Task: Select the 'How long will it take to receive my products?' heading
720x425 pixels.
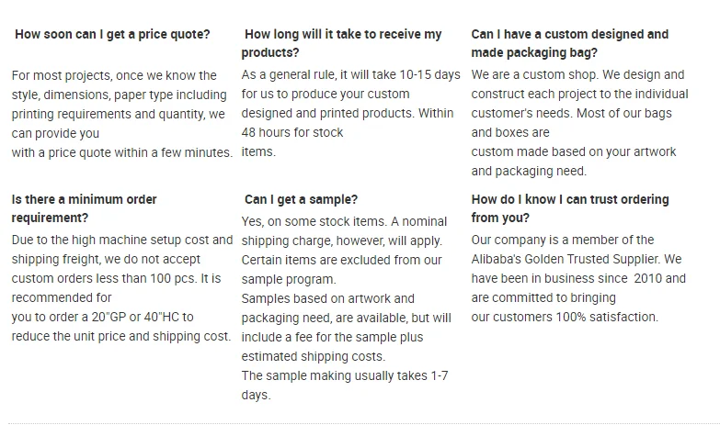Action: (x=342, y=43)
